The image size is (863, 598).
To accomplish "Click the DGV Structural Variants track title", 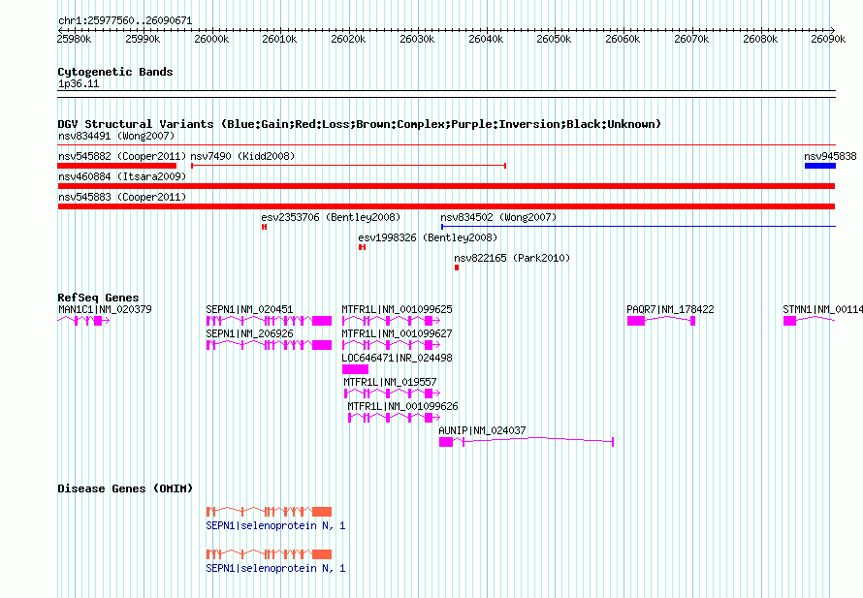I will 360,124.
